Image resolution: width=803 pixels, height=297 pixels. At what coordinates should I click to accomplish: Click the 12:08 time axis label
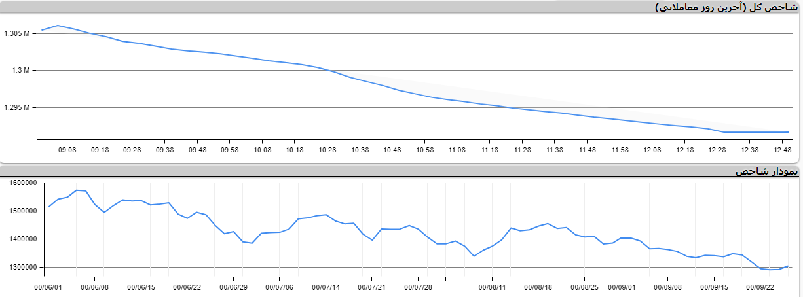pyautogui.click(x=652, y=150)
